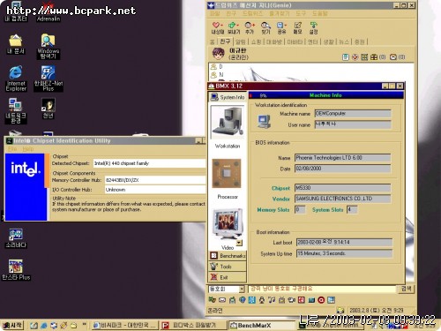441x331 pixels.
Task: Click the Start button on taskbar
Action: pyautogui.click(x=12, y=325)
